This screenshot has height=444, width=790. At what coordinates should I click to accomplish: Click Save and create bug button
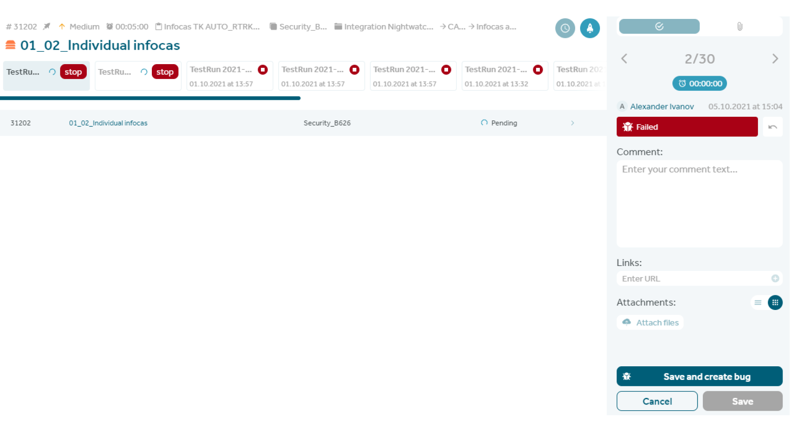(699, 376)
